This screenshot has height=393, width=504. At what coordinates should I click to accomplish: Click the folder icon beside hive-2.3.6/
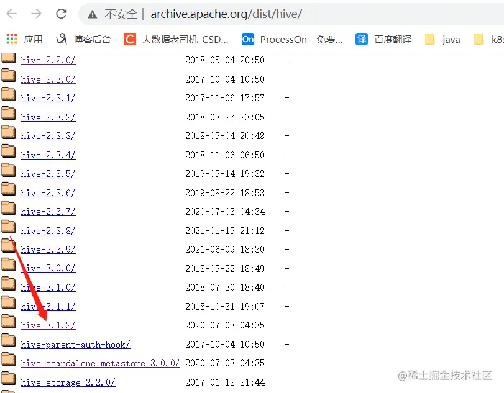click(x=8, y=189)
